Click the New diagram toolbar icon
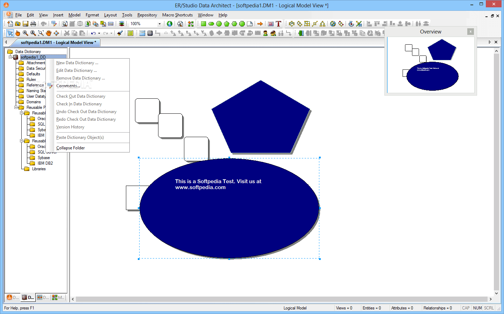504x314 pixels. click(x=10, y=24)
